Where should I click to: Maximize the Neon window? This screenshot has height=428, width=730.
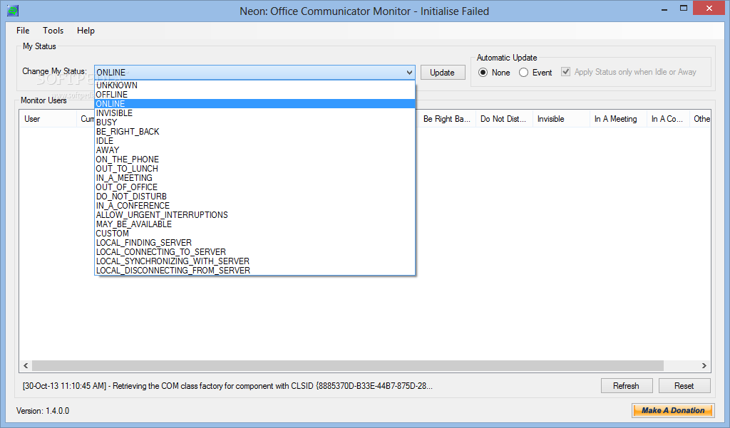click(x=684, y=9)
